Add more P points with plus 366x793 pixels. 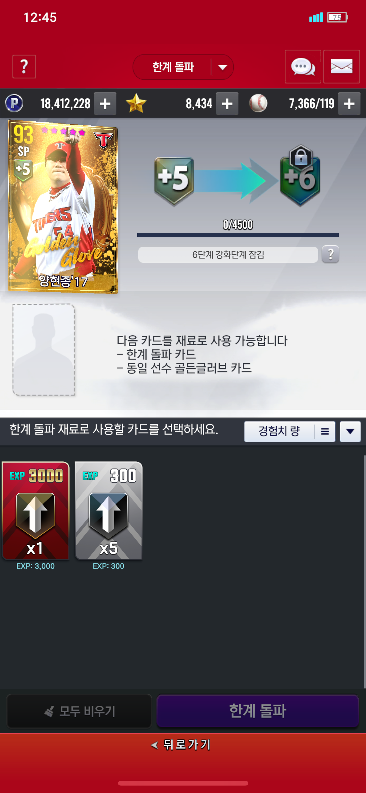click(x=105, y=104)
